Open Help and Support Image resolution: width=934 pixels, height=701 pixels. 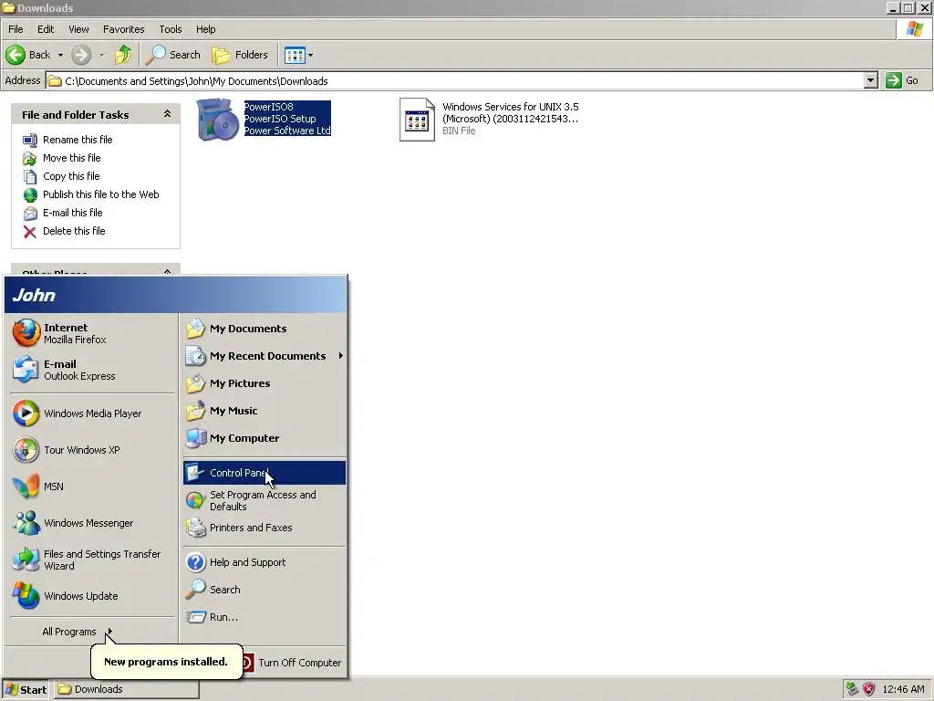(264, 562)
